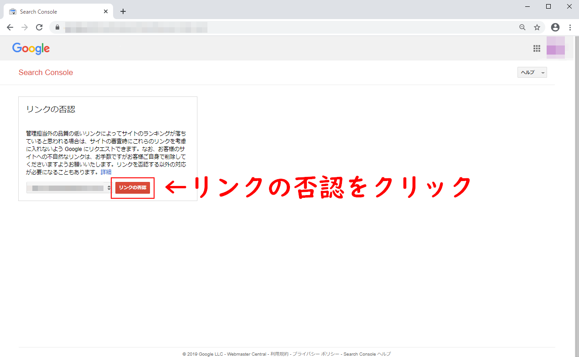The image size is (579, 357).
Task: Click the Google logo
Action: click(31, 49)
